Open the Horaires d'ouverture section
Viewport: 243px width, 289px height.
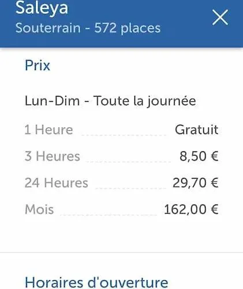[x=96, y=283]
